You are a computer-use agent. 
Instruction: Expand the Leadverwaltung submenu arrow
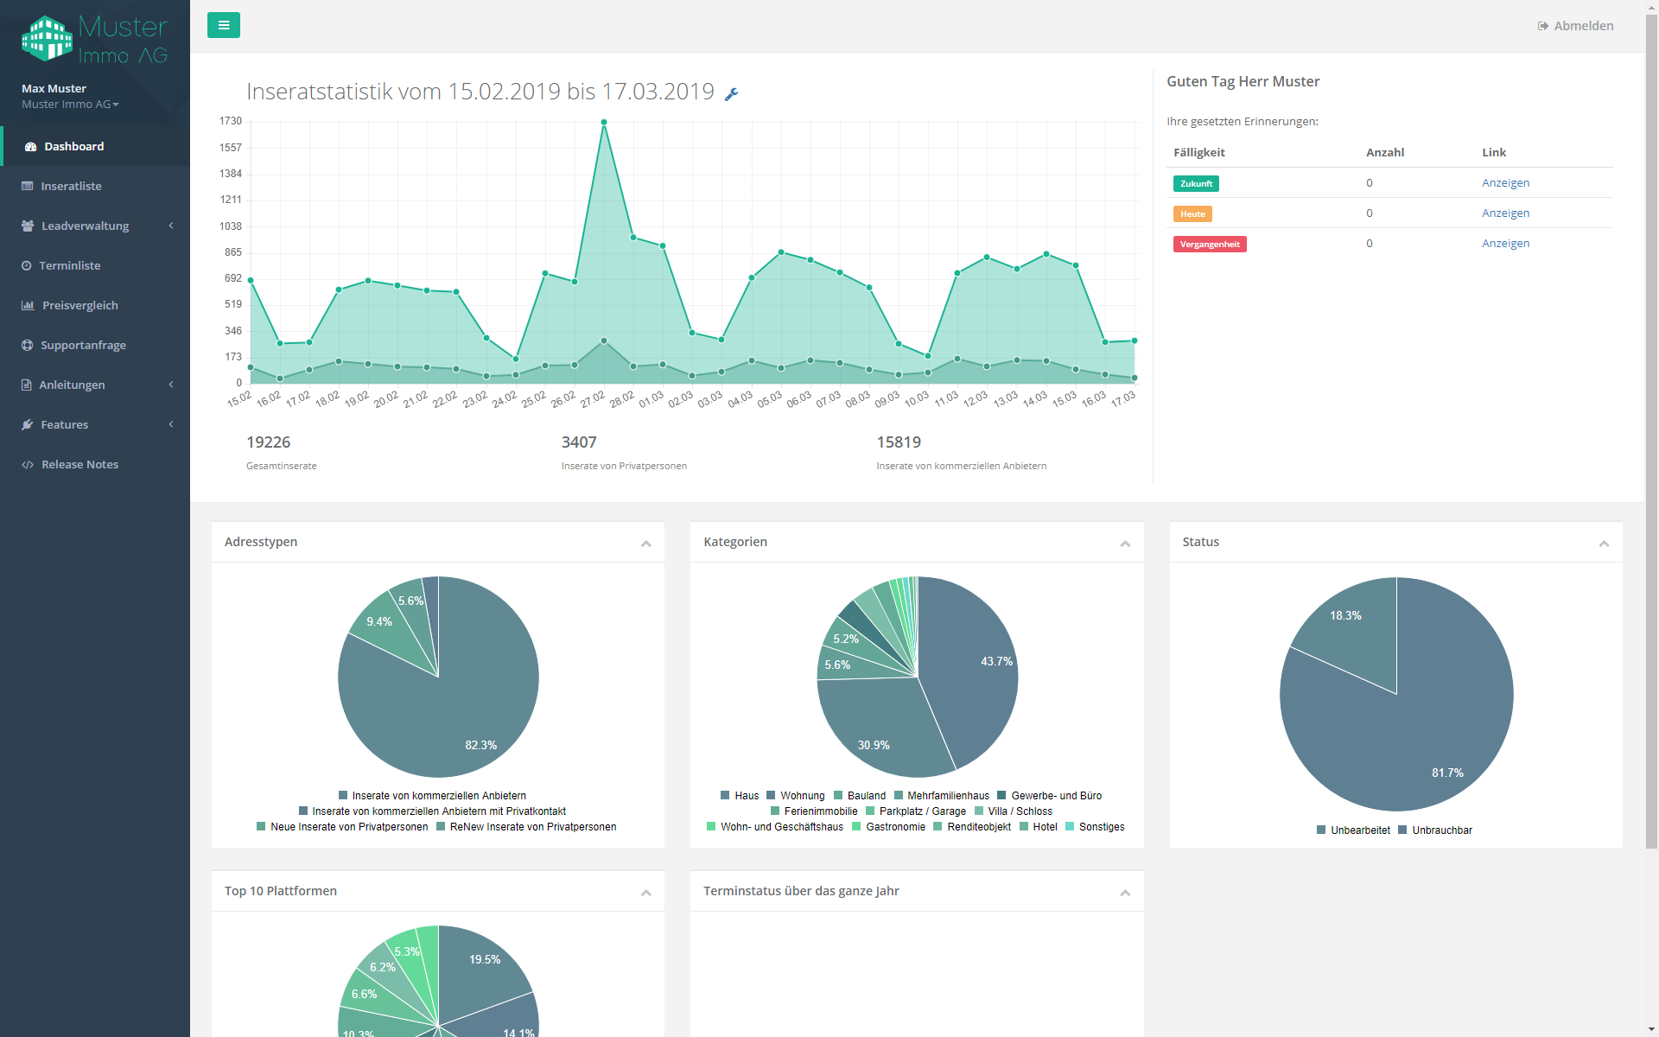click(x=171, y=226)
